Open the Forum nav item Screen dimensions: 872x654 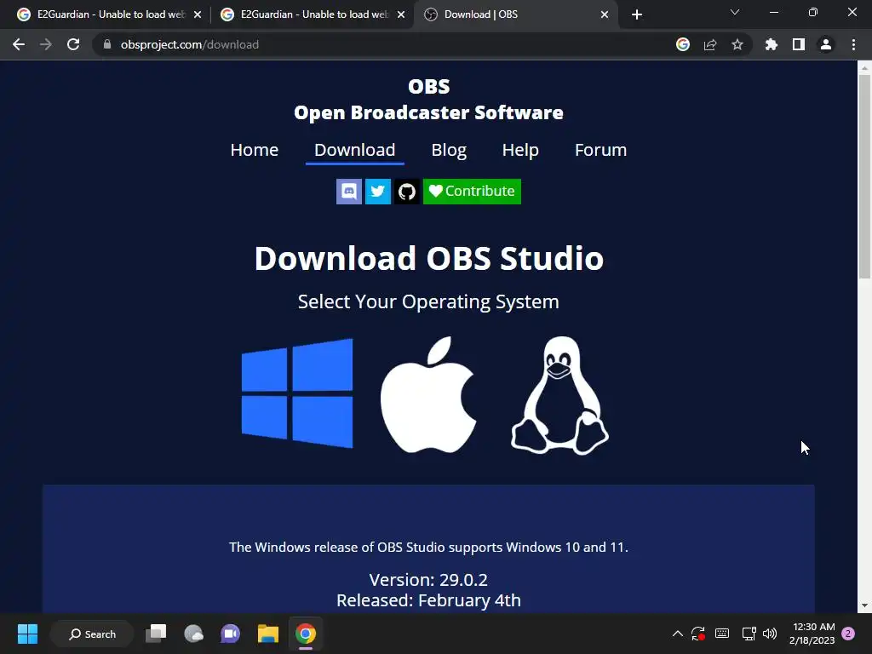(x=600, y=150)
